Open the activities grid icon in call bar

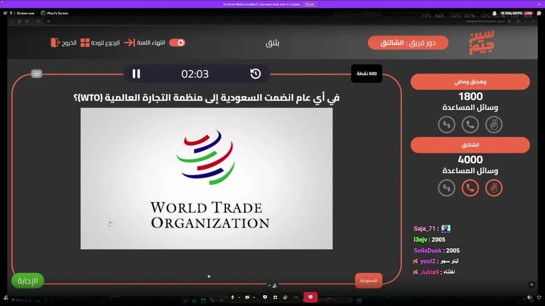point(275,297)
